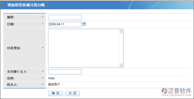Screen dimensions: 194x99
Task: Click the 确定 button
Action: (x=56, y=93)
